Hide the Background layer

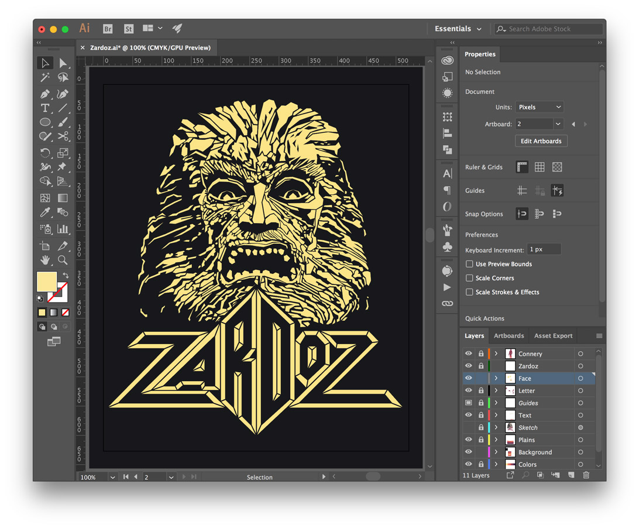coord(469,452)
